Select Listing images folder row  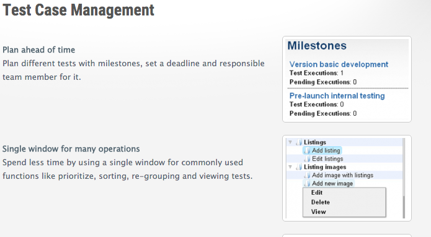[324, 167]
